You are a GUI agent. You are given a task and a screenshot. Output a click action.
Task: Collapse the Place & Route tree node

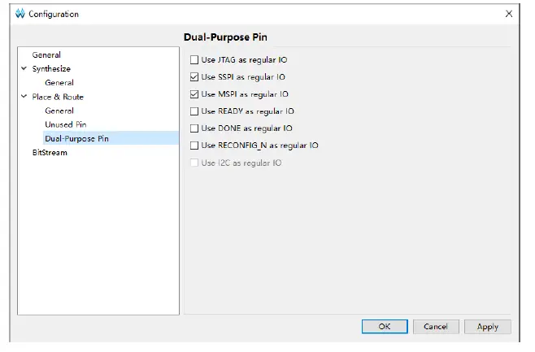click(x=24, y=97)
